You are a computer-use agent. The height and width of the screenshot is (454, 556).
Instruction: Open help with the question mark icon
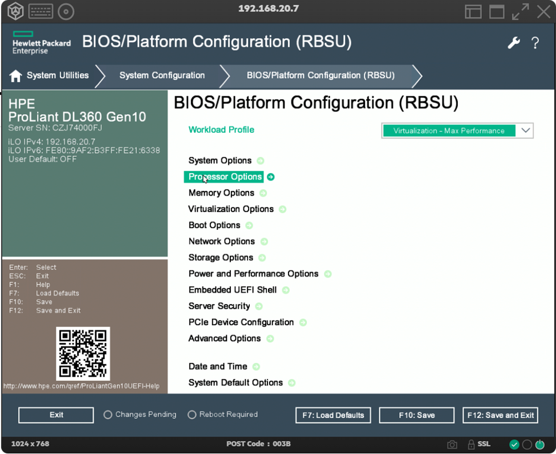point(535,43)
